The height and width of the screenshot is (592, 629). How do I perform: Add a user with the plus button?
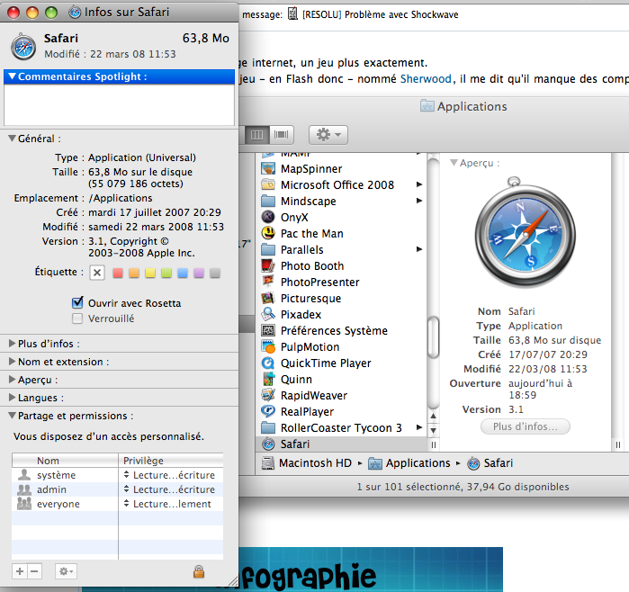pyautogui.click(x=20, y=571)
